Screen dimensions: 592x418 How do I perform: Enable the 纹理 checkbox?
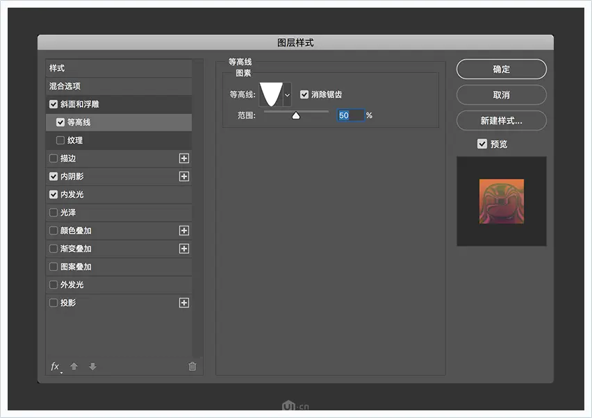[x=60, y=140]
